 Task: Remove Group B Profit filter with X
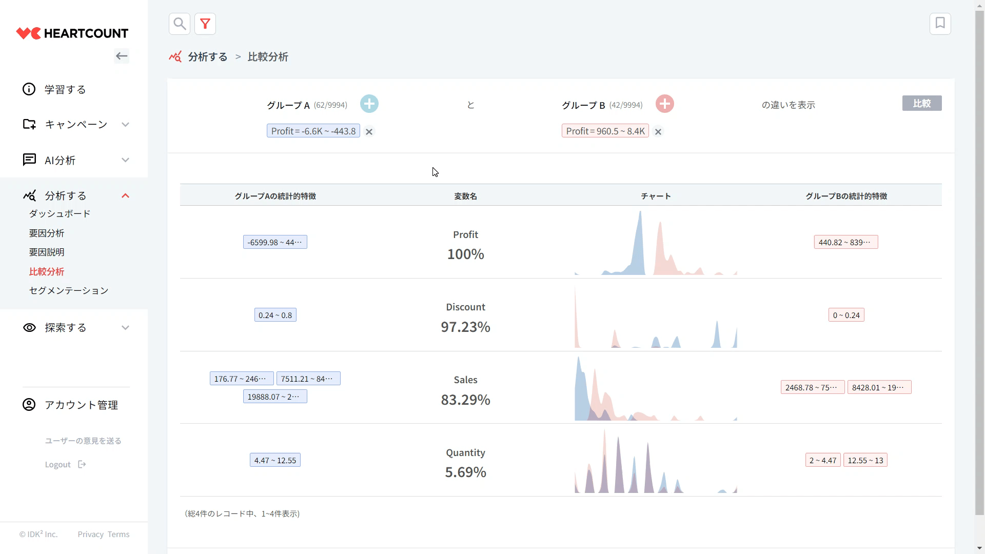point(658,132)
